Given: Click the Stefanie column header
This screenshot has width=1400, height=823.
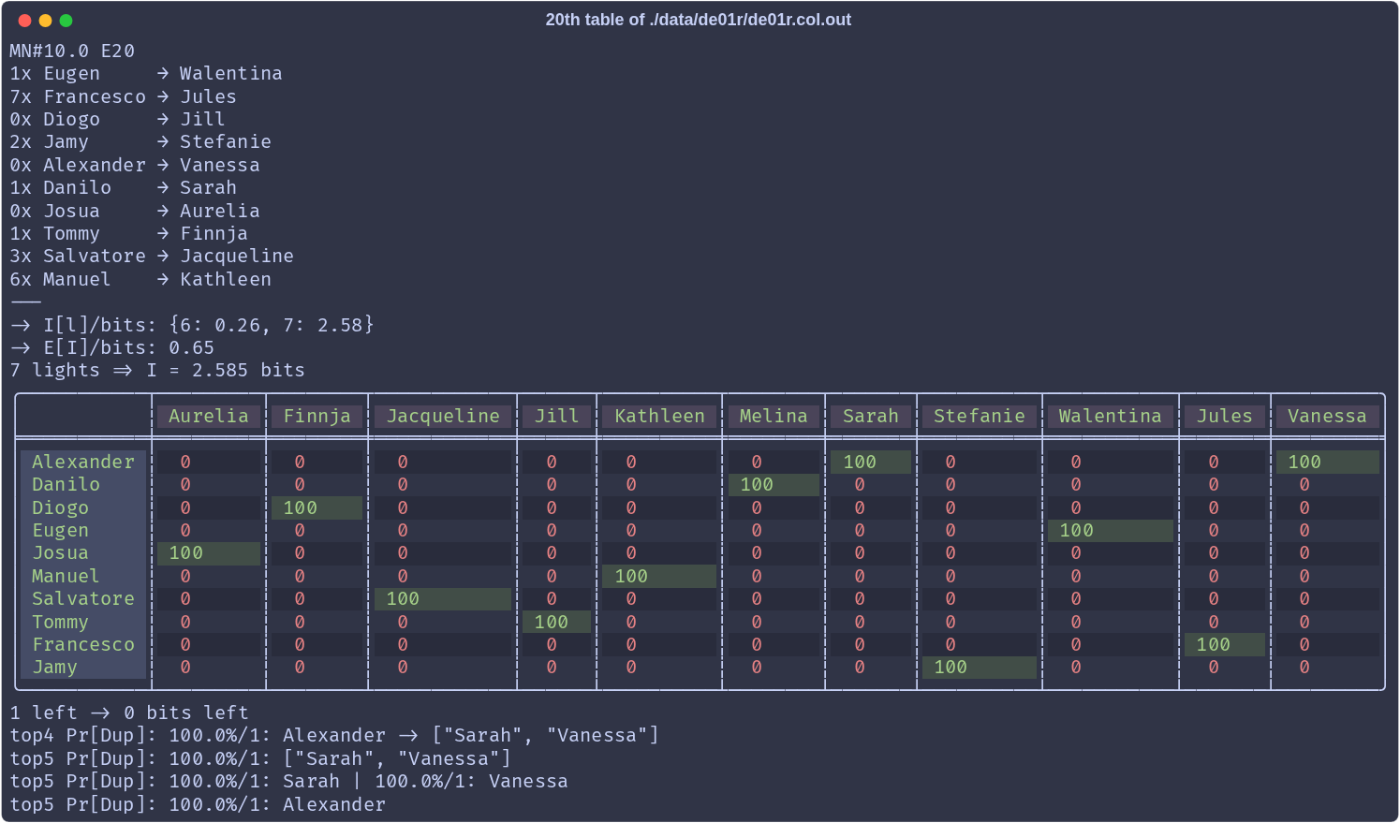Looking at the screenshot, I should (x=980, y=416).
